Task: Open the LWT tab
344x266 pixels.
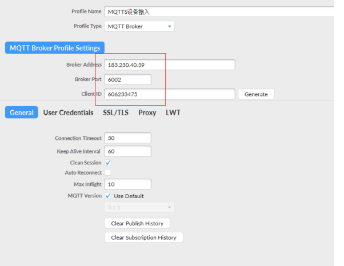Action: click(173, 112)
